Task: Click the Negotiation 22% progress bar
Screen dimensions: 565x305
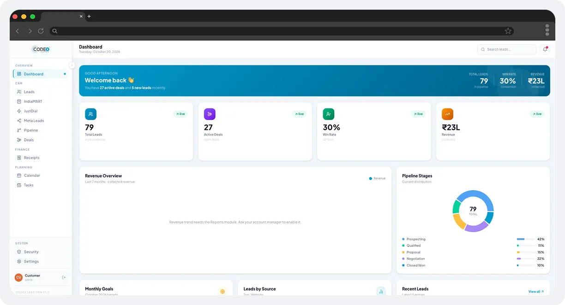Action: [x=526, y=258]
